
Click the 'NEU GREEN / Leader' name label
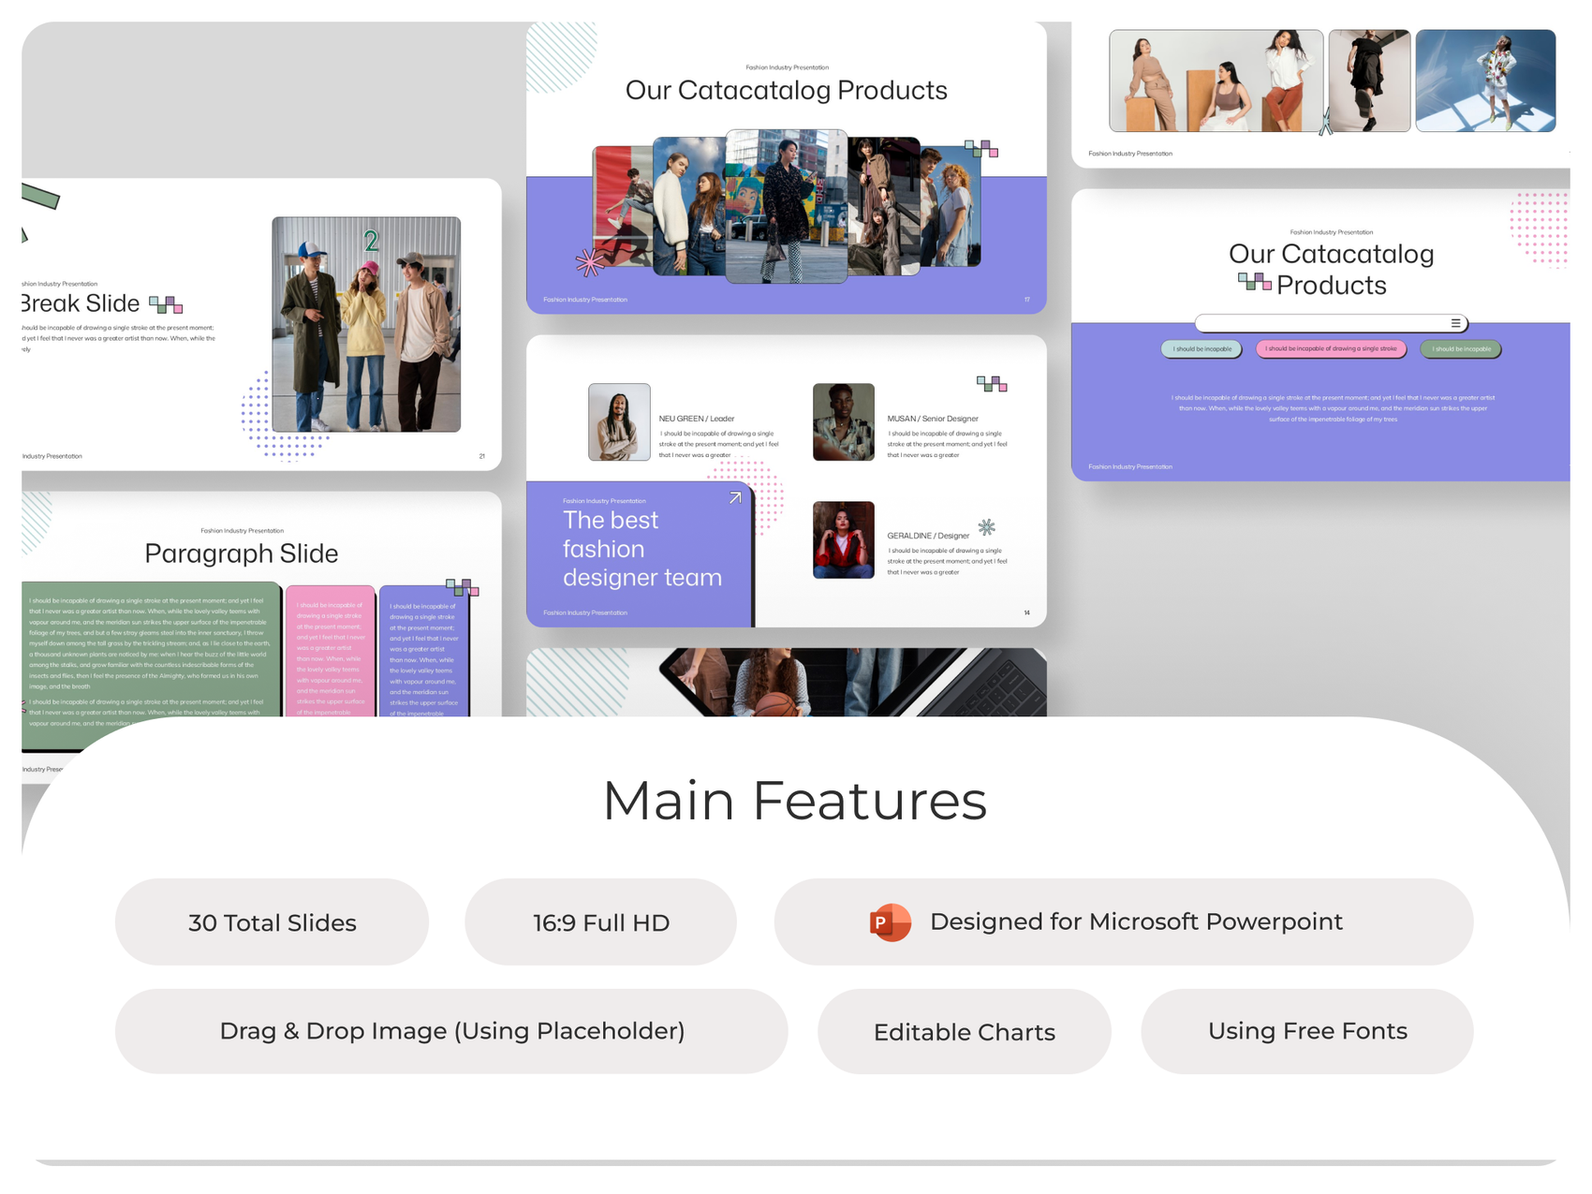[x=697, y=419]
